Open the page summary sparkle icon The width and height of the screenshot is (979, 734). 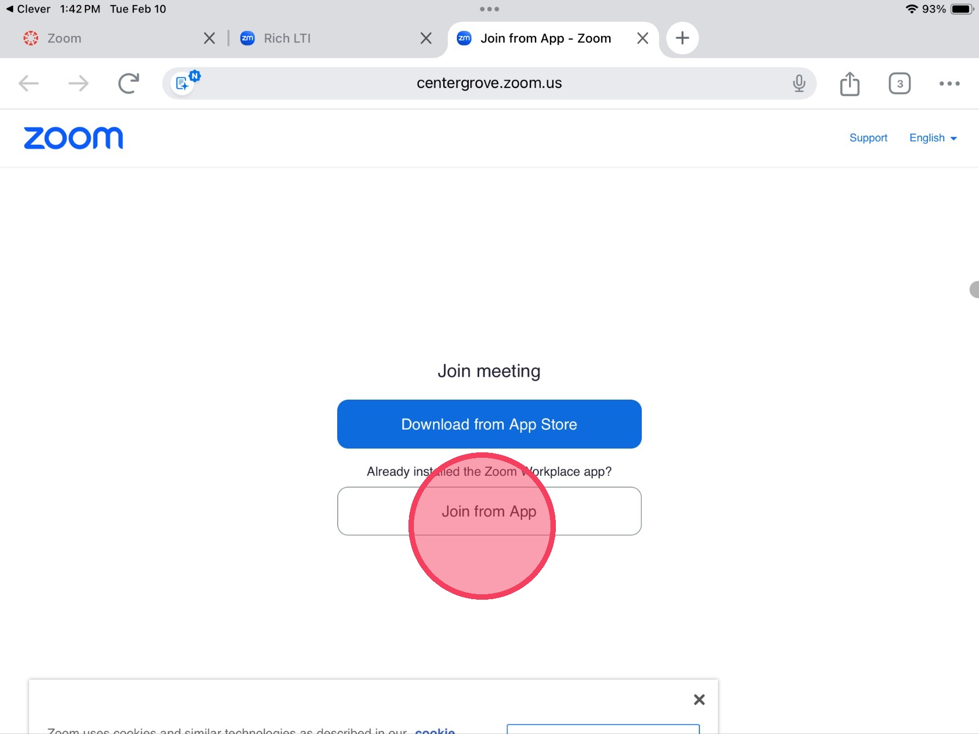pyautogui.click(x=183, y=83)
